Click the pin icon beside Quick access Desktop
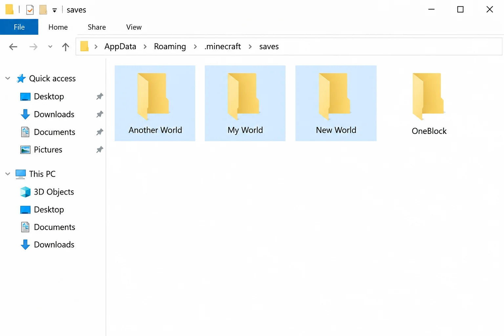This screenshot has width=504, height=336. tap(100, 96)
